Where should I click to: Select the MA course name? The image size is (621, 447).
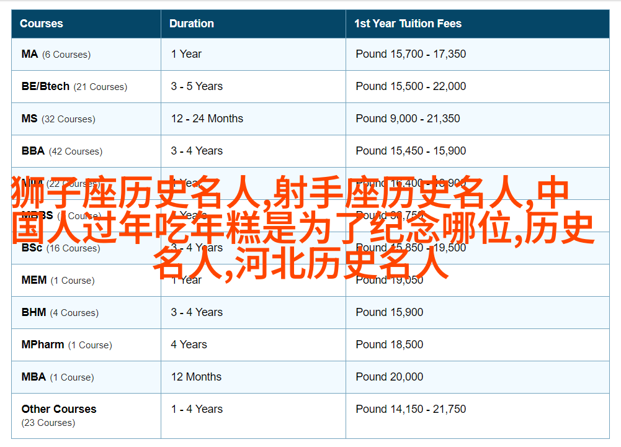[x=30, y=54]
